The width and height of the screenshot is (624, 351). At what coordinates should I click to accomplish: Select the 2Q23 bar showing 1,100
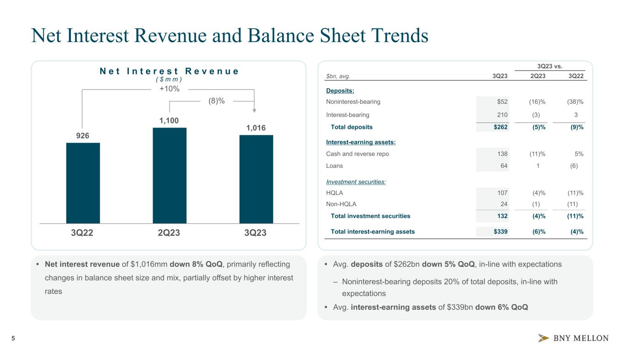pyautogui.click(x=169, y=175)
